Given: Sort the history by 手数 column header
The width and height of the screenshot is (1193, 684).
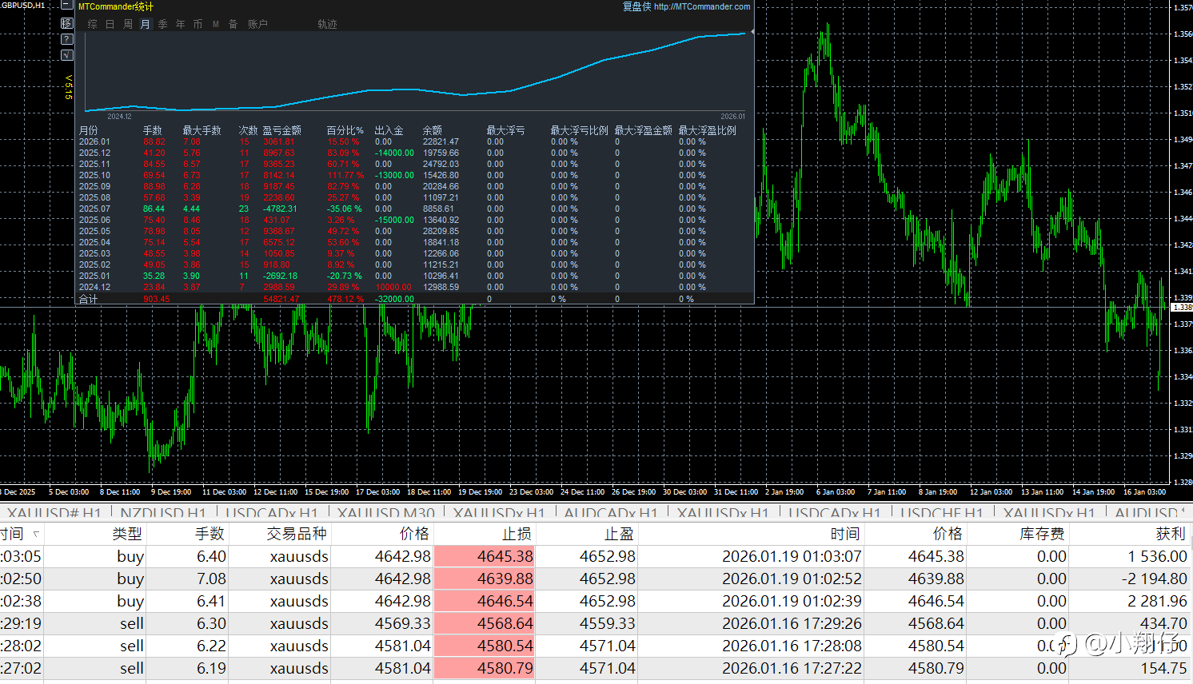Looking at the screenshot, I should [x=209, y=534].
